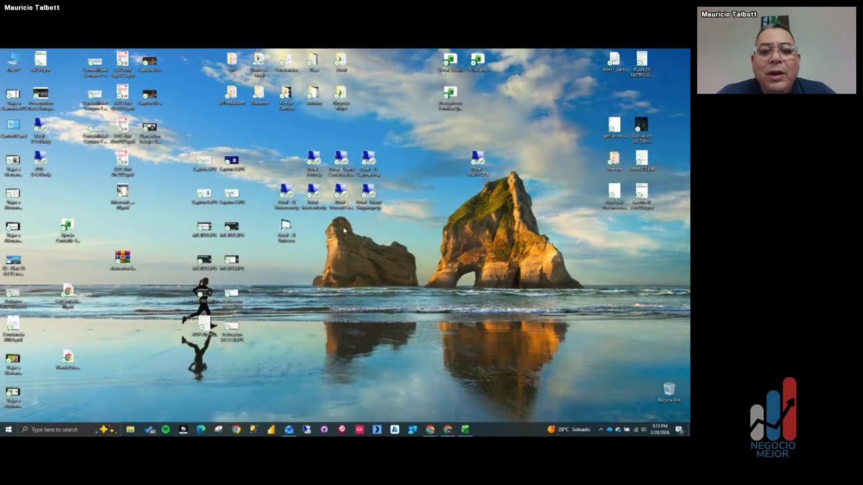The image size is (863, 485).
Task: Open the iTotal IS Cayman.rdp shortcut
Action: pos(368,163)
